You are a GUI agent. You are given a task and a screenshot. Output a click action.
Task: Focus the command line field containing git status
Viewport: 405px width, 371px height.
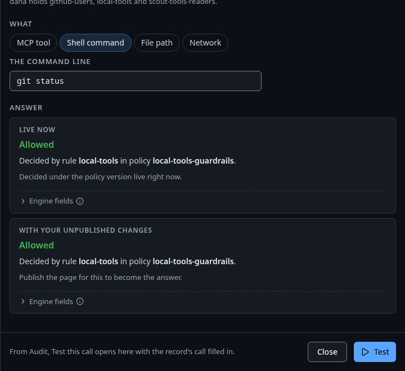pos(136,81)
